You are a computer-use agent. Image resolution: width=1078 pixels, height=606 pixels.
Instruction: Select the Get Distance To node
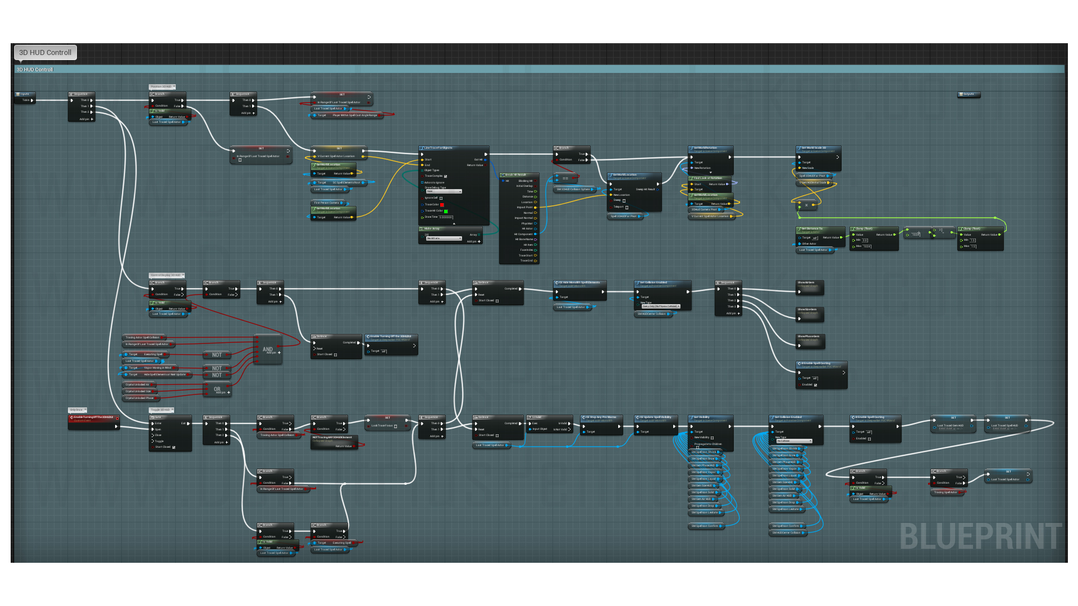(x=820, y=236)
